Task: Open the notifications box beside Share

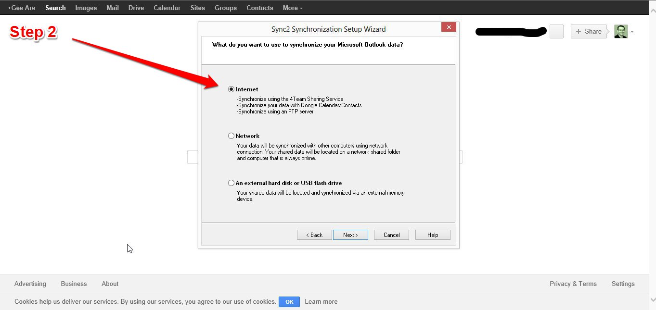Action: [x=556, y=32]
